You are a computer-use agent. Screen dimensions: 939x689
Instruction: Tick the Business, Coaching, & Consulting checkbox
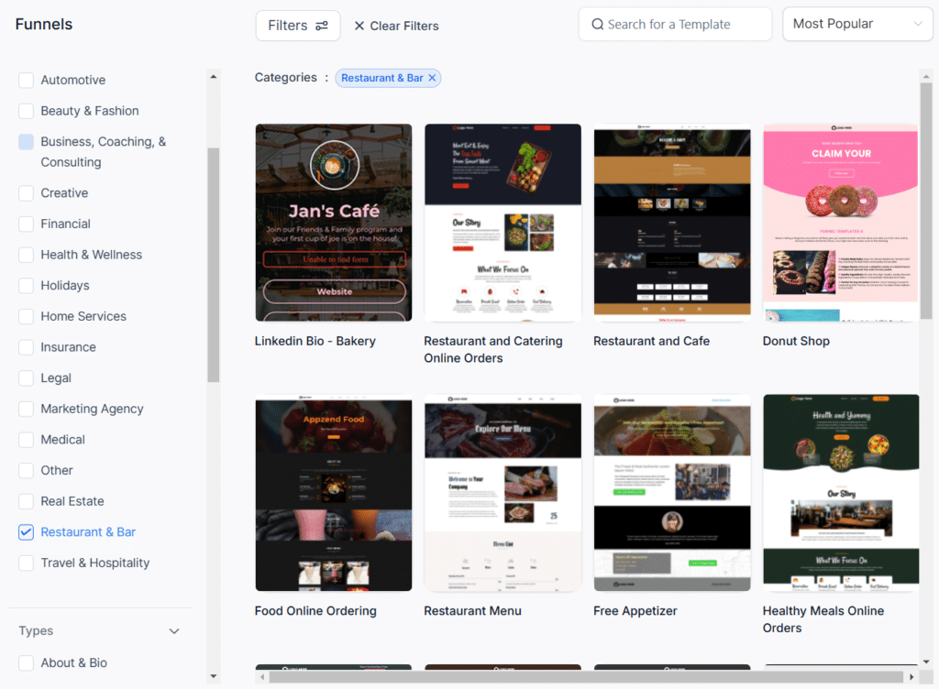click(26, 142)
